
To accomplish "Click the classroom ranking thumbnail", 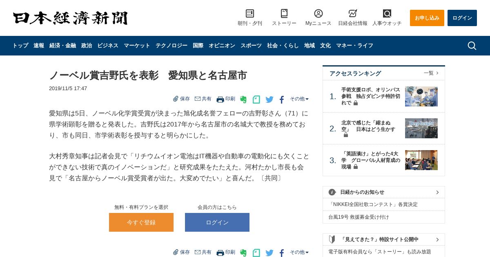I will tap(421, 160).
